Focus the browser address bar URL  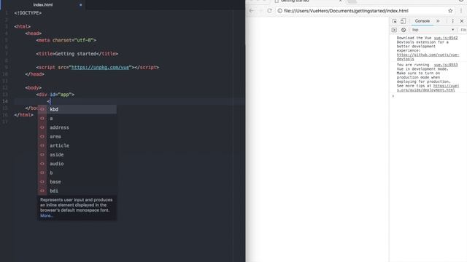coord(346,11)
